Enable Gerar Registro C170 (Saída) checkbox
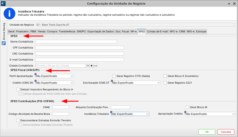 coord(114,76)
